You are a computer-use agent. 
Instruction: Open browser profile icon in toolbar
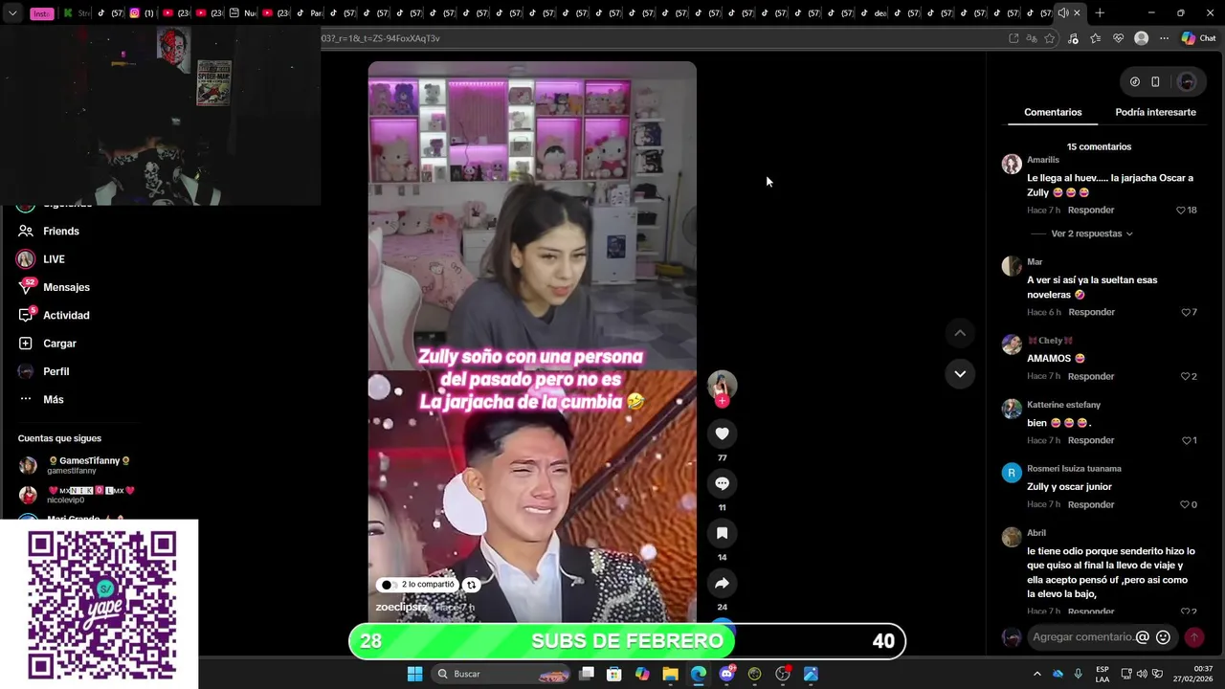1141,38
